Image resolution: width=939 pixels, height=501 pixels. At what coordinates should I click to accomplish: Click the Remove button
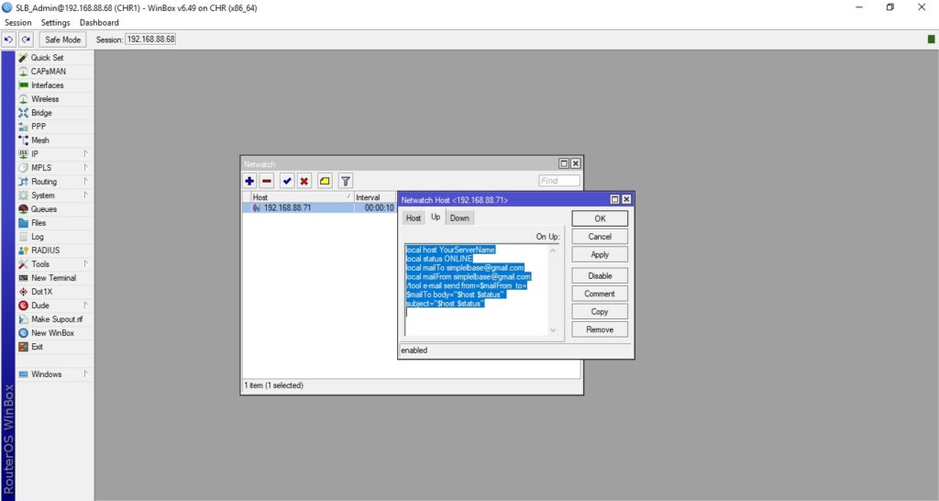click(x=600, y=329)
